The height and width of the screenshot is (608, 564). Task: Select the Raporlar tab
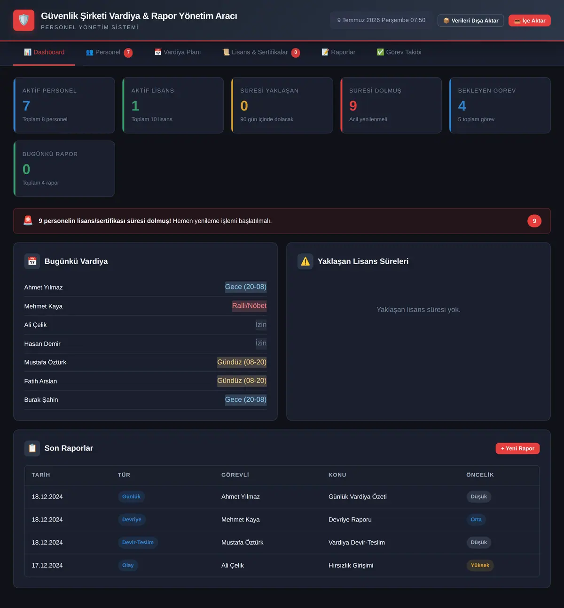tap(338, 52)
